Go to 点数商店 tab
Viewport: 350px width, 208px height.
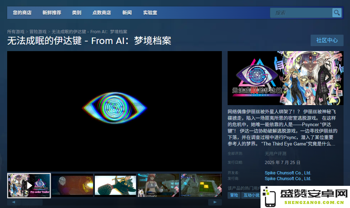[x=102, y=13]
